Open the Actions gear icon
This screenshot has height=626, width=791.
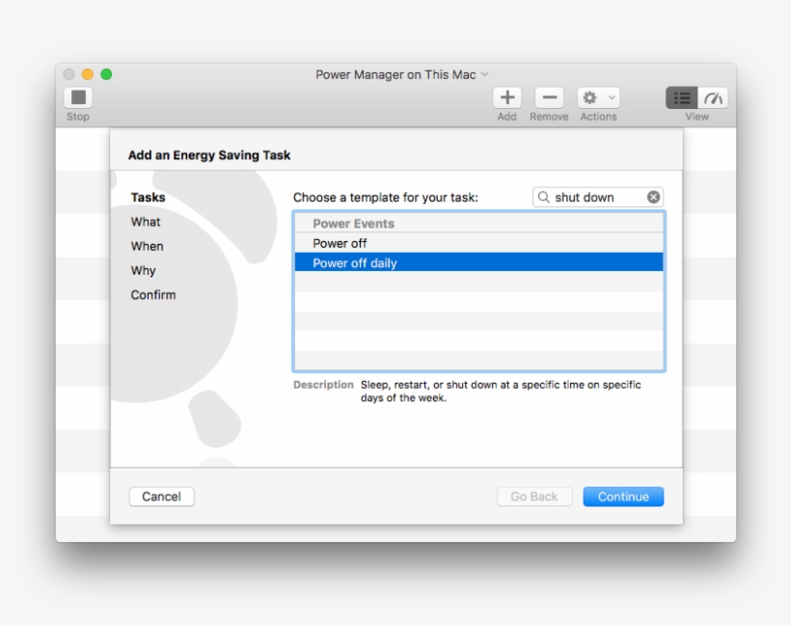pyautogui.click(x=590, y=98)
